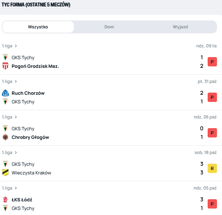Screen dimensions: 222x215
Task: Click the red P badge for Ruch Chorzów match
Action: (212, 97)
